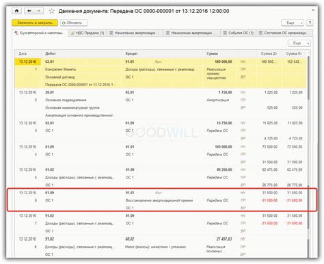This screenshot has width=324, height=264.
Task: Click the Кредит column header
Action: click(162, 53)
